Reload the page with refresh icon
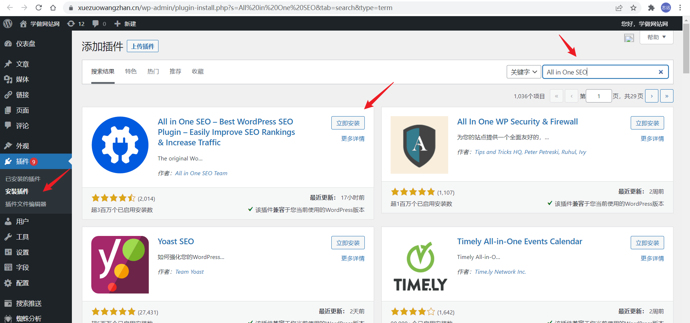This screenshot has width=690, height=323. coord(39,8)
